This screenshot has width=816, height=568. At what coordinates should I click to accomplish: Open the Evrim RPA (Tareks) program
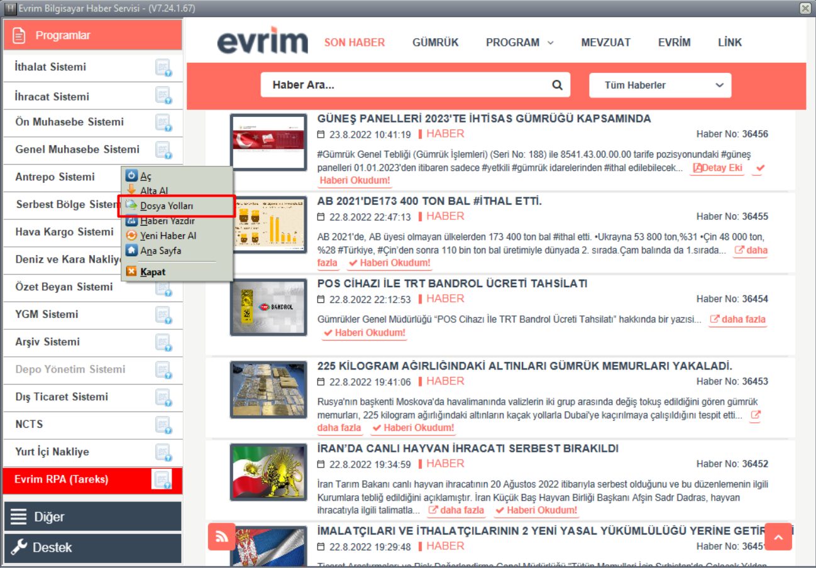click(62, 479)
